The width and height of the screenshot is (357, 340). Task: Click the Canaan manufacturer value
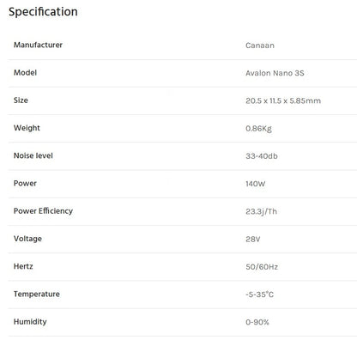(x=260, y=46)
